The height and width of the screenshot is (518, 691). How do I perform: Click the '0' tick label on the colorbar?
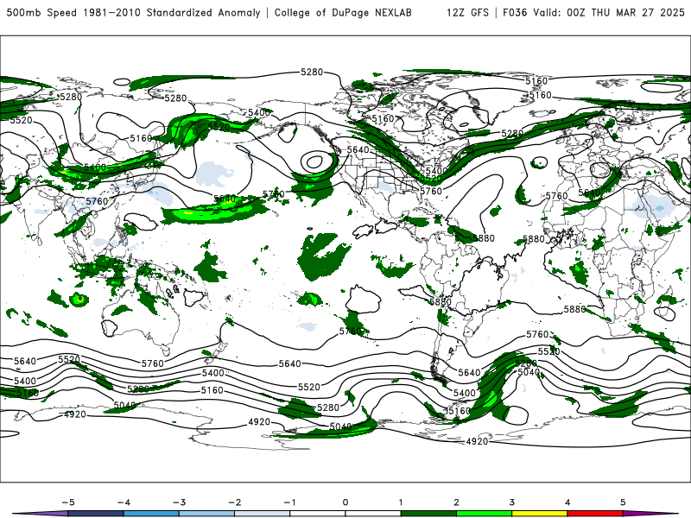(345, 502)
